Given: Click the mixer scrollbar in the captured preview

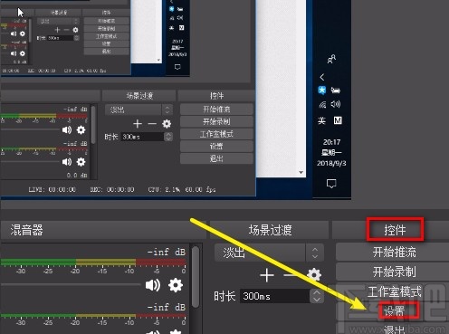Looking at the screenshot, I should (x=93, y=124).
